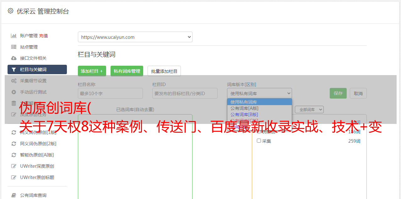Viewport: 401px width, 199px height.
Task: Click the 栏目ID input field
Action: (x=185, y=93)
